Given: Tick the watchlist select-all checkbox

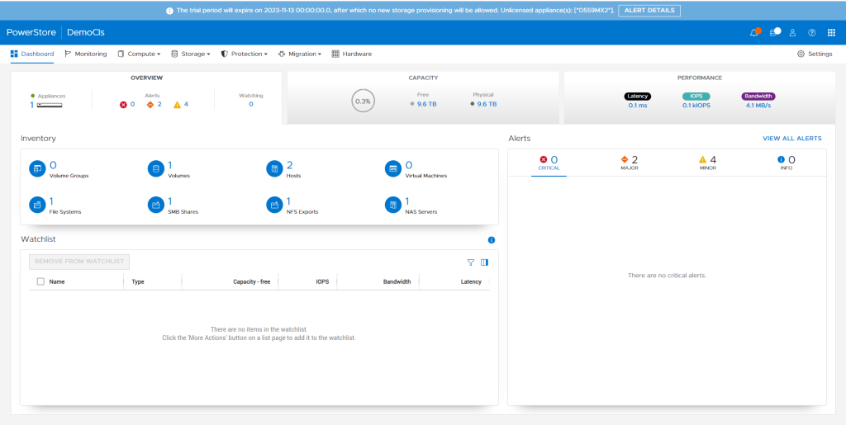Looking at the screenshot, I should tap(40, 281).
